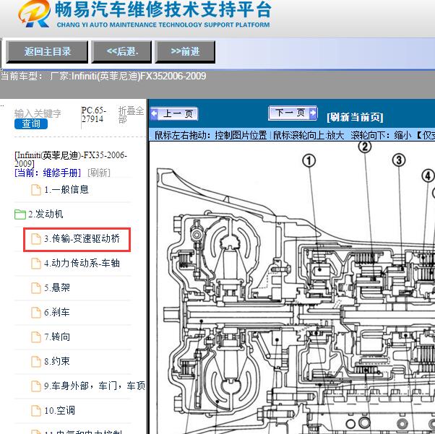Open 5.悬架 suspension item

tap(57, 287)
